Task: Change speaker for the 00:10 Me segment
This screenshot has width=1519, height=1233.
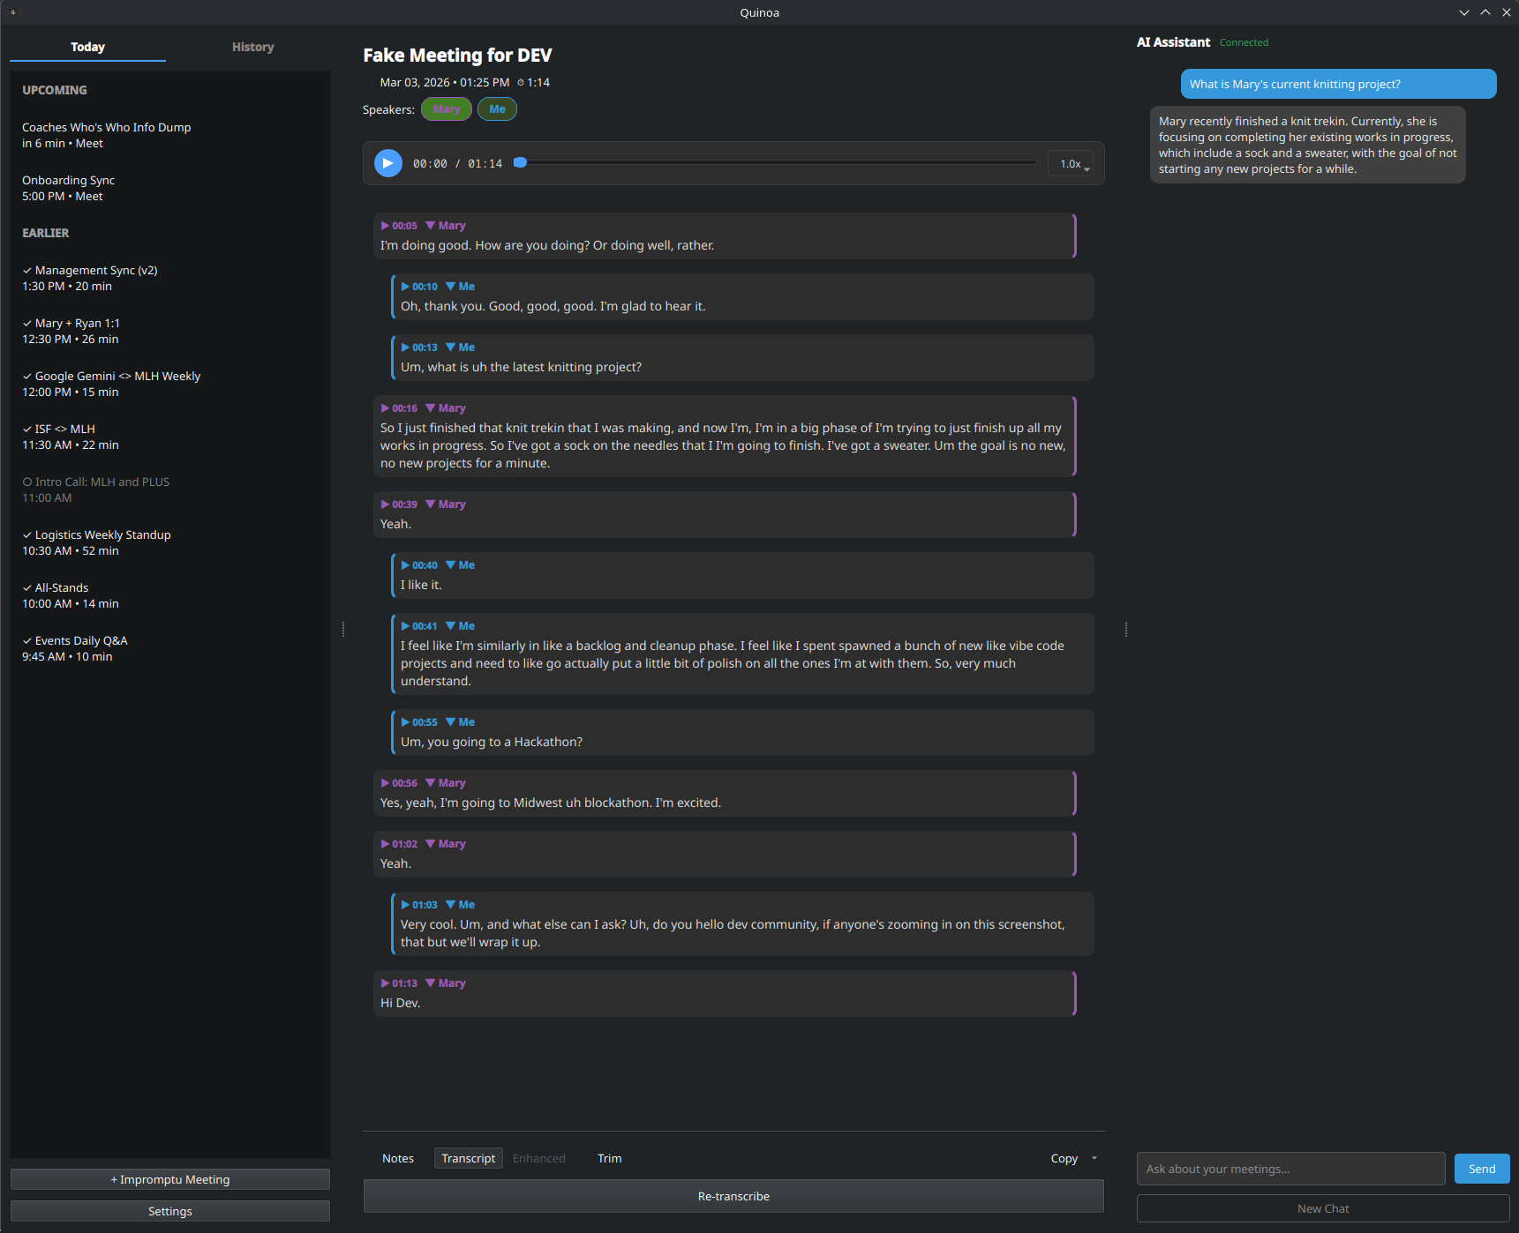Action: pos(460,287)
